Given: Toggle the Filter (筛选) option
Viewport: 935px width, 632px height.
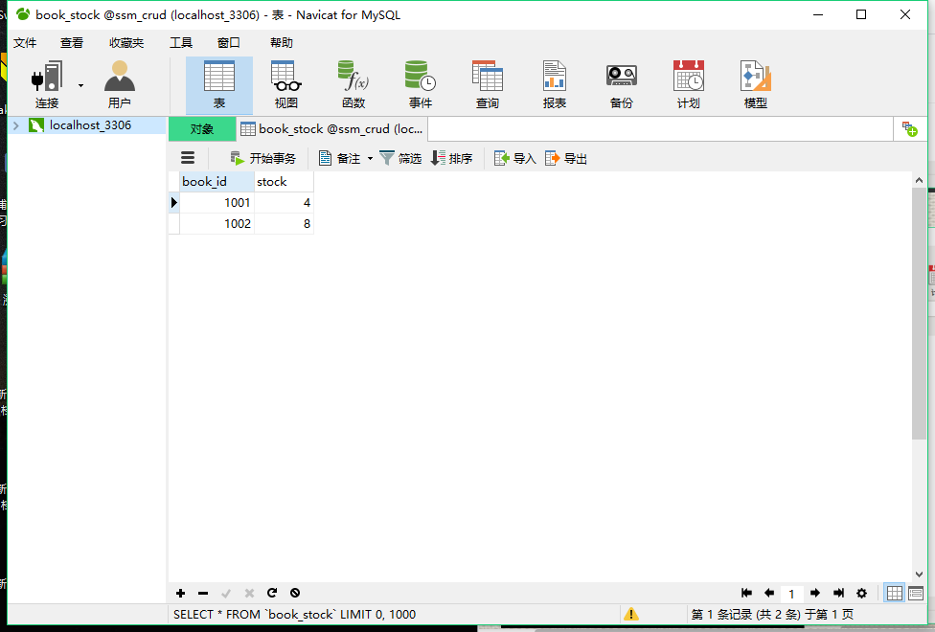Looking at the screenshot, I should tap(400, 159).
